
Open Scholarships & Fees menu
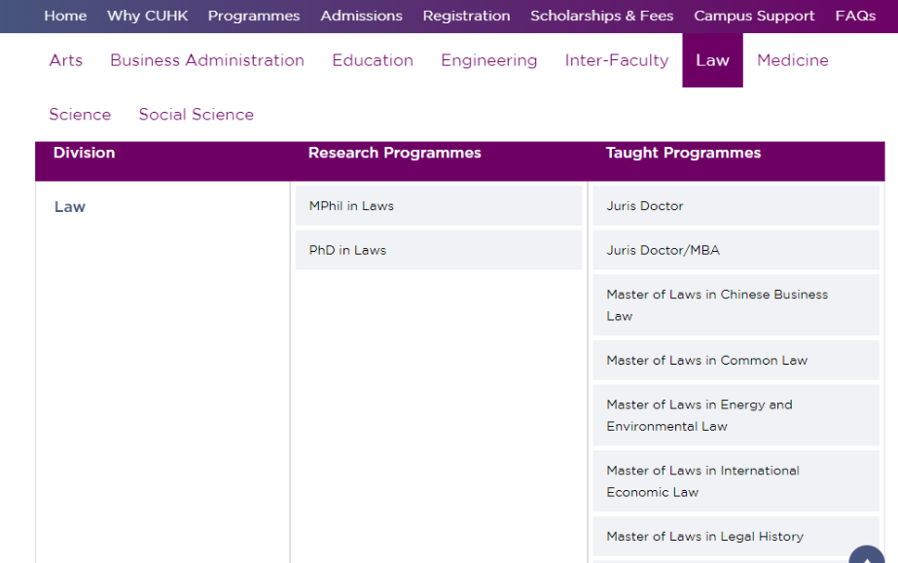[x=601, y=16]
